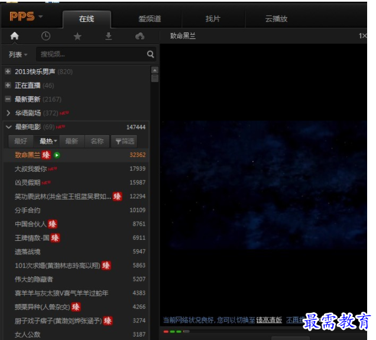Click the PPS logo
The height and width of the screenshot is (340, 376).
pos(22,17)
